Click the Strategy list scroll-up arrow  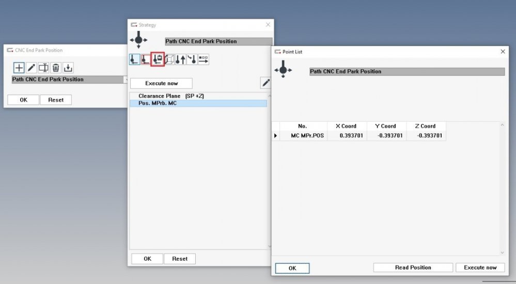(270, 96)
